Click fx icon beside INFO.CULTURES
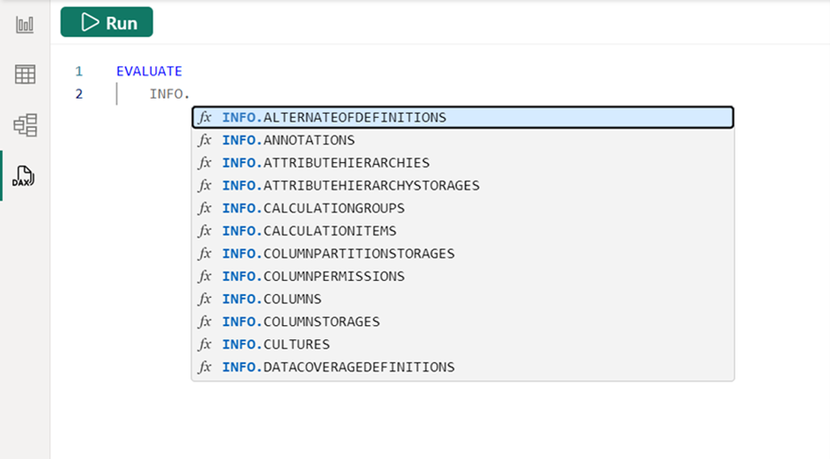The width and height of the screenshot is (830, 459). click(205, 344)
